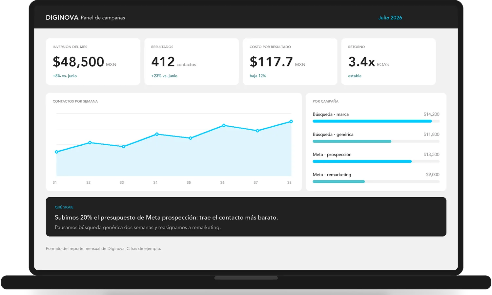The image size is (492, 295).
Task: Select the Costo por resultado card
Action: click(x=290, y=62)
